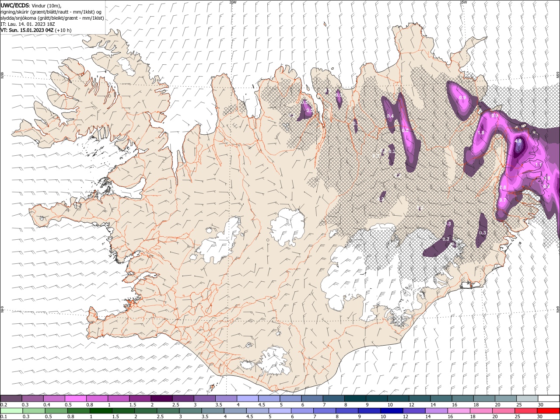Viewport: 560px width, 420px height.
Task: Click the 4.0 precipitation maximum label
Action: [x=518, y=141]
